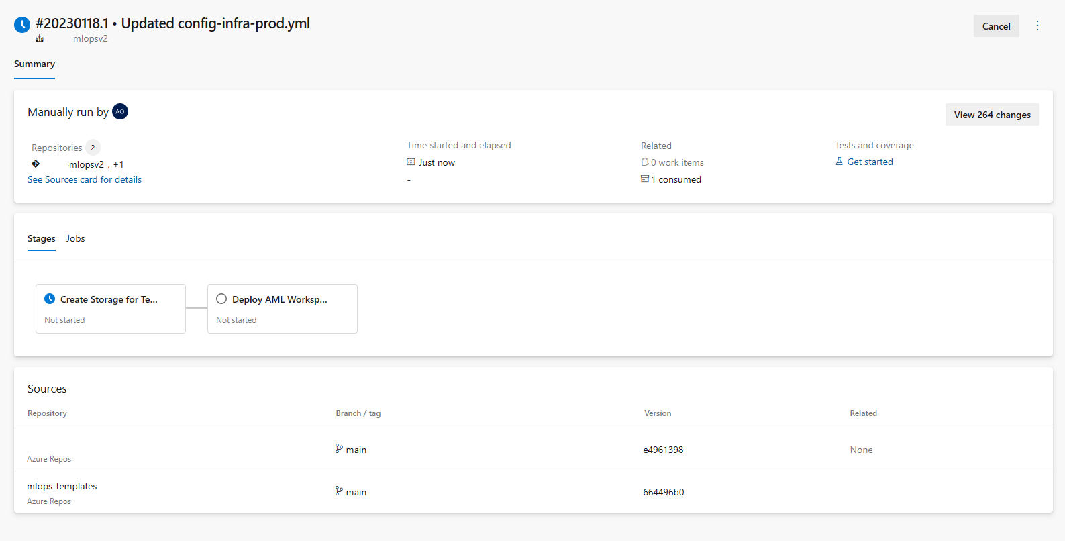Open the Summary tab
1065x541 pixels.
click(x=34, y=64)
